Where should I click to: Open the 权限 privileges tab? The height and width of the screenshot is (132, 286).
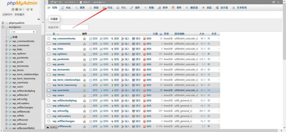point(149,8)
